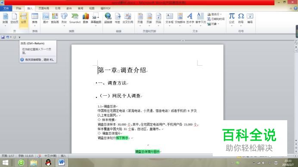Image resolution: width=298 pixels, height=167 pixels.
Task: Click heading 第一章 调查介绍 in document
Action: point(122,70)
